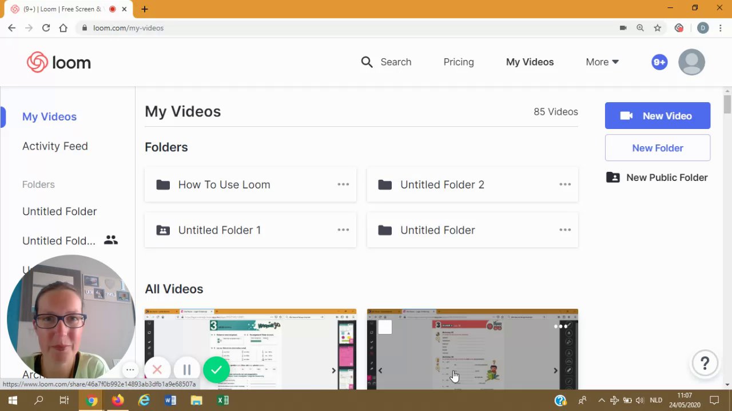Click the Loom logo in the header

click(x=59, y=62)
